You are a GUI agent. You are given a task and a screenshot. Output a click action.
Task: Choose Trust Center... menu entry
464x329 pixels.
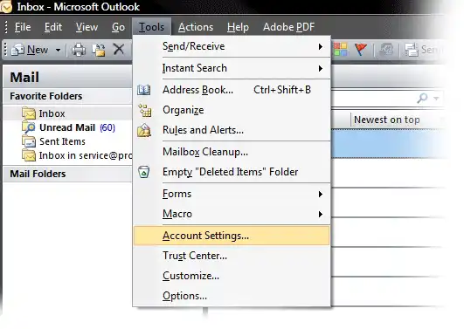click(x=232, y=256)
